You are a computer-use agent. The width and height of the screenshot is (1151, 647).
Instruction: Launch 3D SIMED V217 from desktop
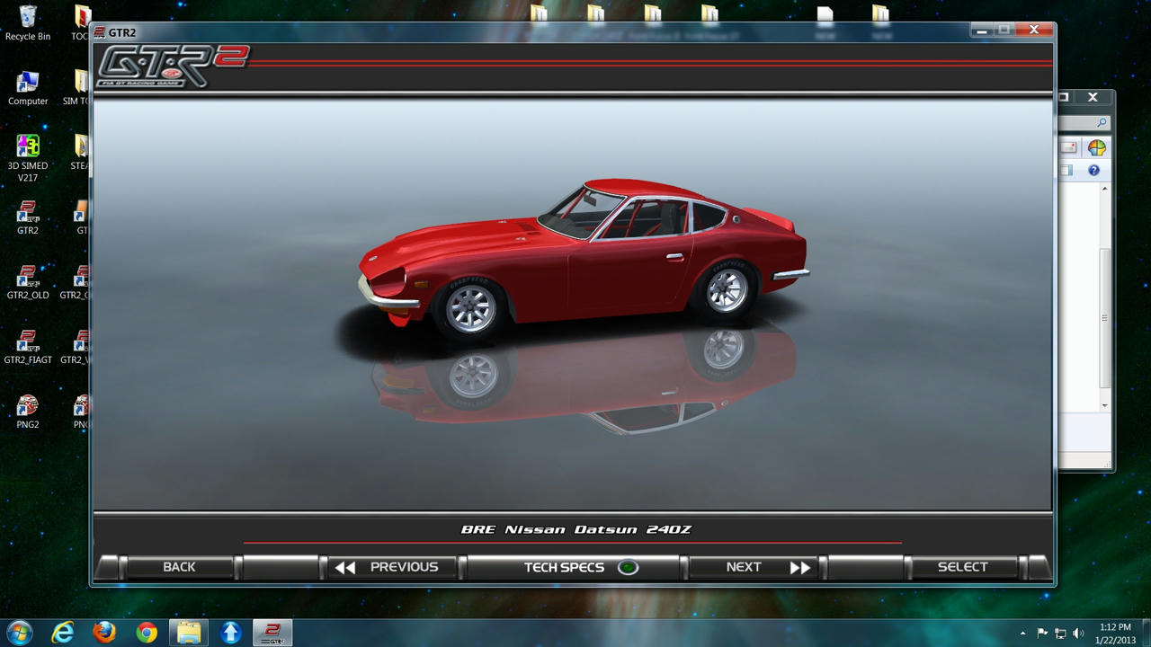(28, 158)
